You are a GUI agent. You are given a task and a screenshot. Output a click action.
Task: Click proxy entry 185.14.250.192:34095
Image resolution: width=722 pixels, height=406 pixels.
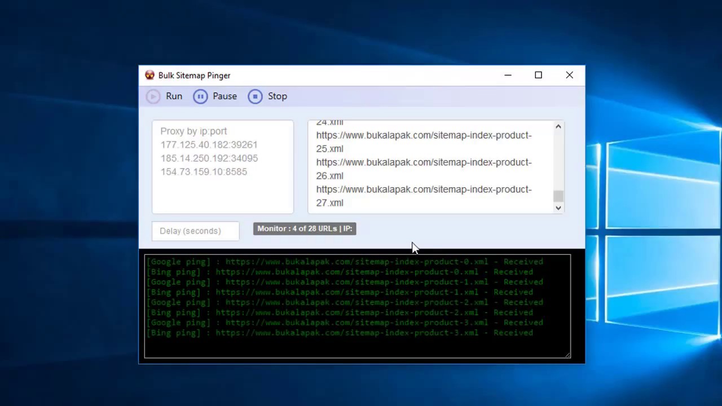209,158
